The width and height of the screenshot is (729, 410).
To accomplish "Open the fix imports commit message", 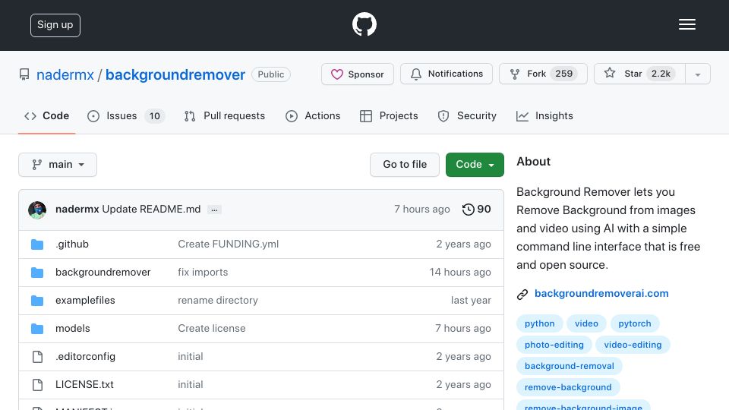I will pos(203,272).
